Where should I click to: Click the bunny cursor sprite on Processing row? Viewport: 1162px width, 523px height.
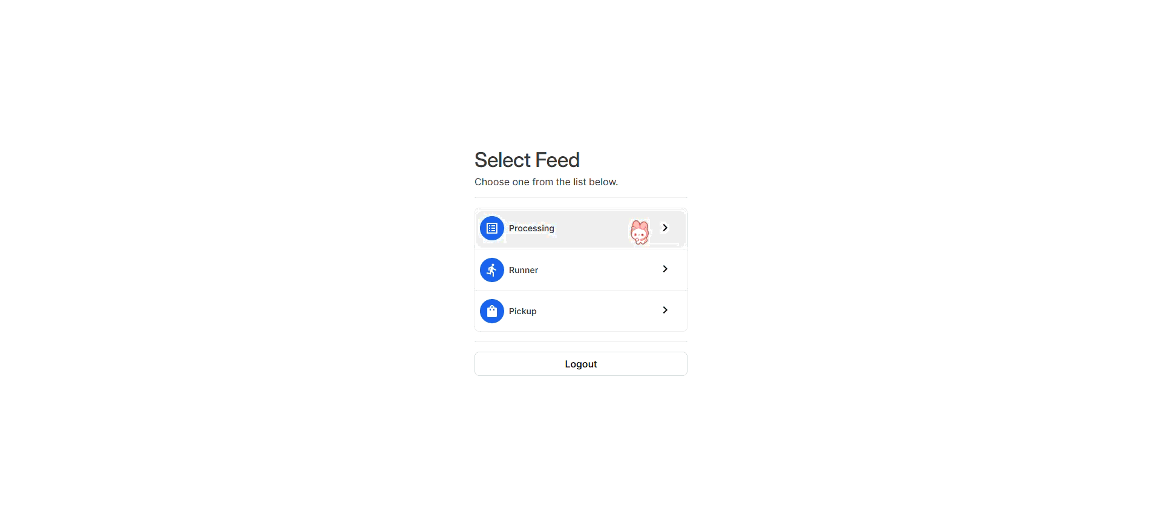point(639,231)
